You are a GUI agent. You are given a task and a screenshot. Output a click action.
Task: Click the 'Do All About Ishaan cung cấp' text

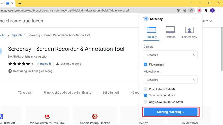pos(27,56)
